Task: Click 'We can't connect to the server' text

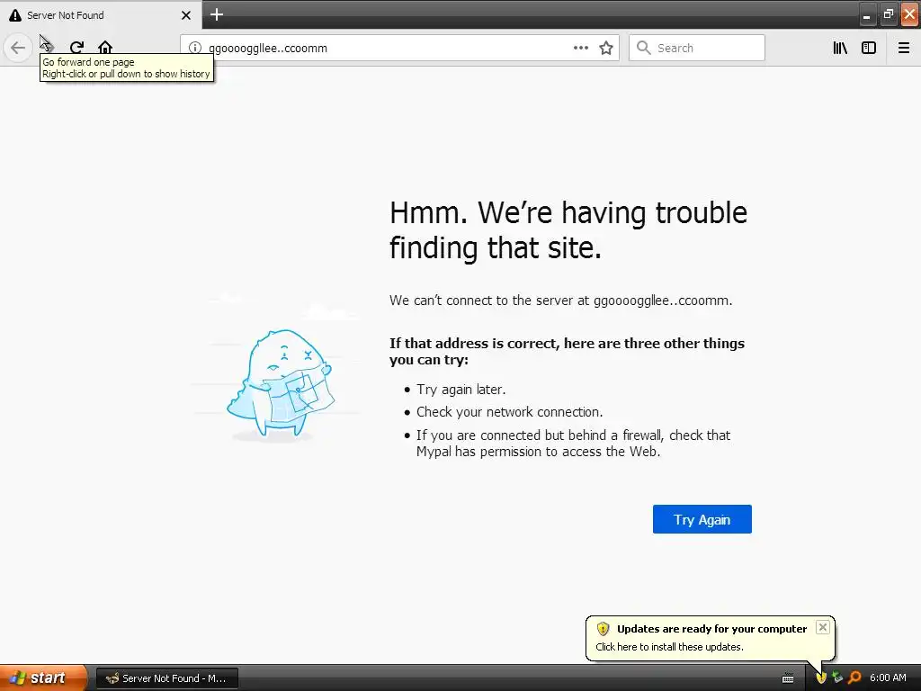Action: pos(561,301)
